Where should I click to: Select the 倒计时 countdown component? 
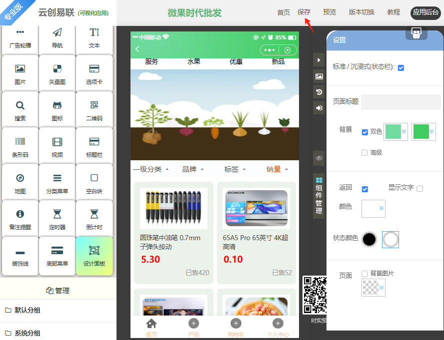[94, 219]
